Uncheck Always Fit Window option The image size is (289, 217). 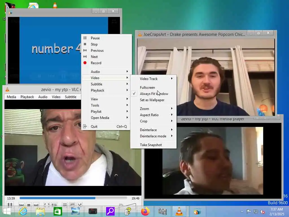pyautogui.click(x=153, y=94)
